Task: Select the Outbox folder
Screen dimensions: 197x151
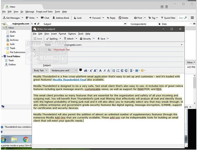Action: [x=12, y=65]
